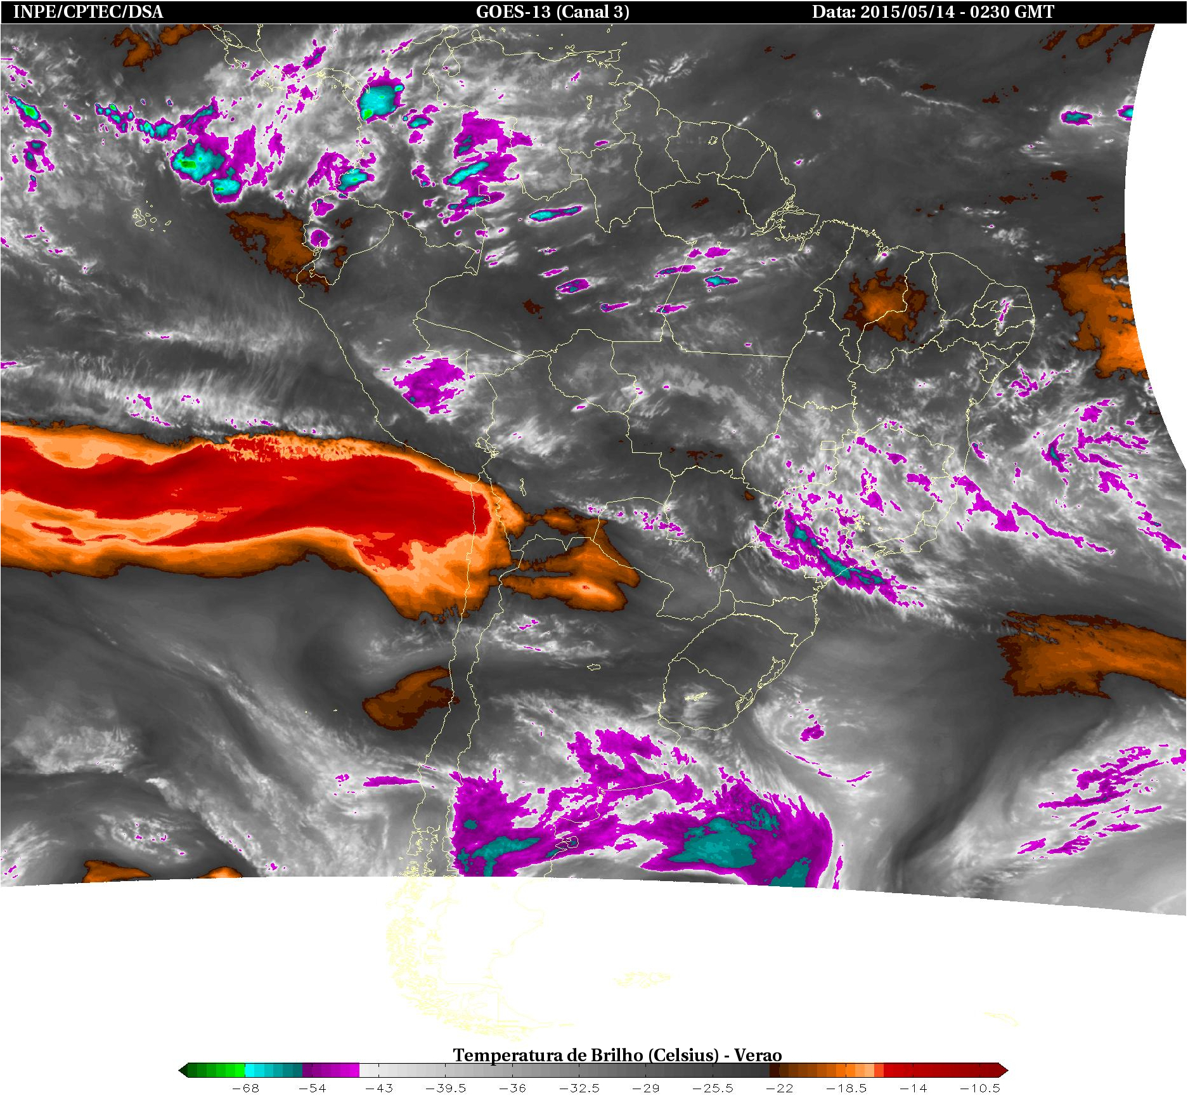Screen dimensions: 1188x1112
Task: Click the -43 colorbar tick label
Action: click(379, 1089)
